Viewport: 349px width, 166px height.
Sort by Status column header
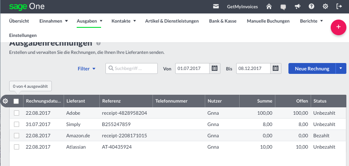pyautogui.click(x=329, y=101)
